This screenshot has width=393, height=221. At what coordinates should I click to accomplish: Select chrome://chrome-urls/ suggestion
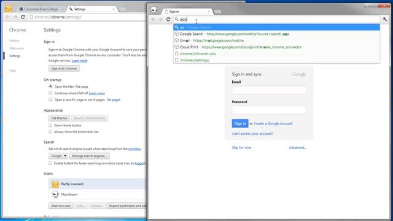[x=276, y=53]
